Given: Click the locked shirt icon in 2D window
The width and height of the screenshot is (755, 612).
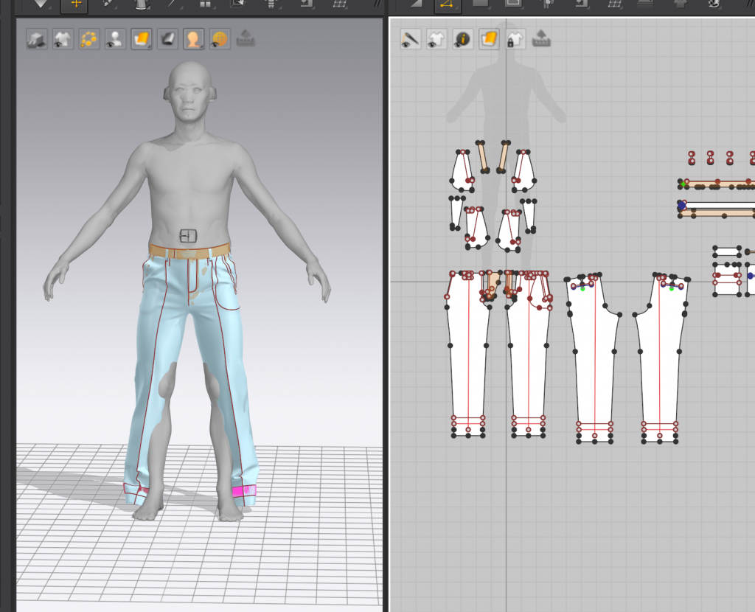Looking at the screenshot, I should pyautogui.click(x=515, y=39).
